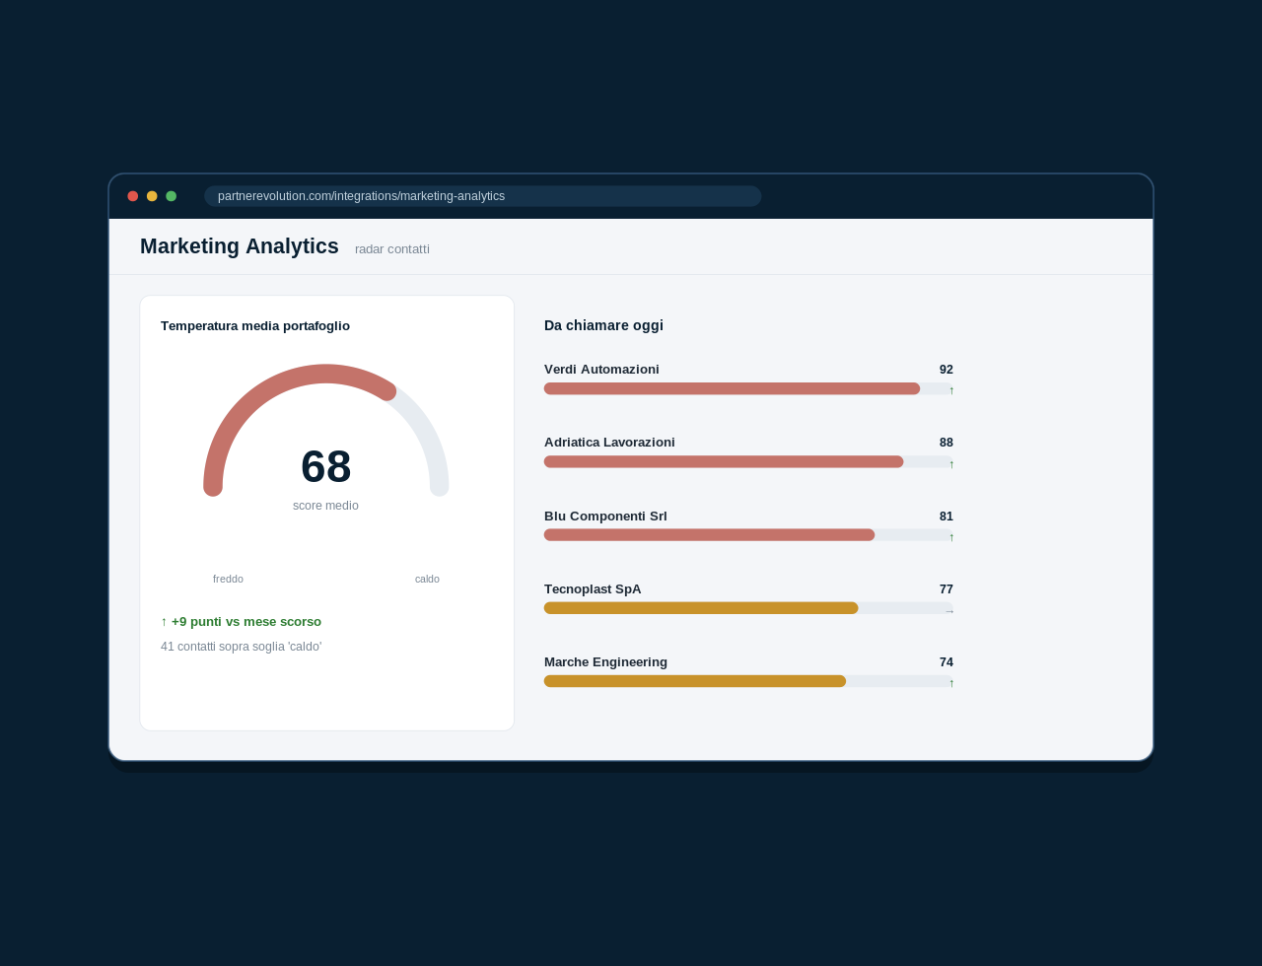Screen dimensions: 1262x966
Task: Click the red window close dot
Action: (x=132, y=196)
